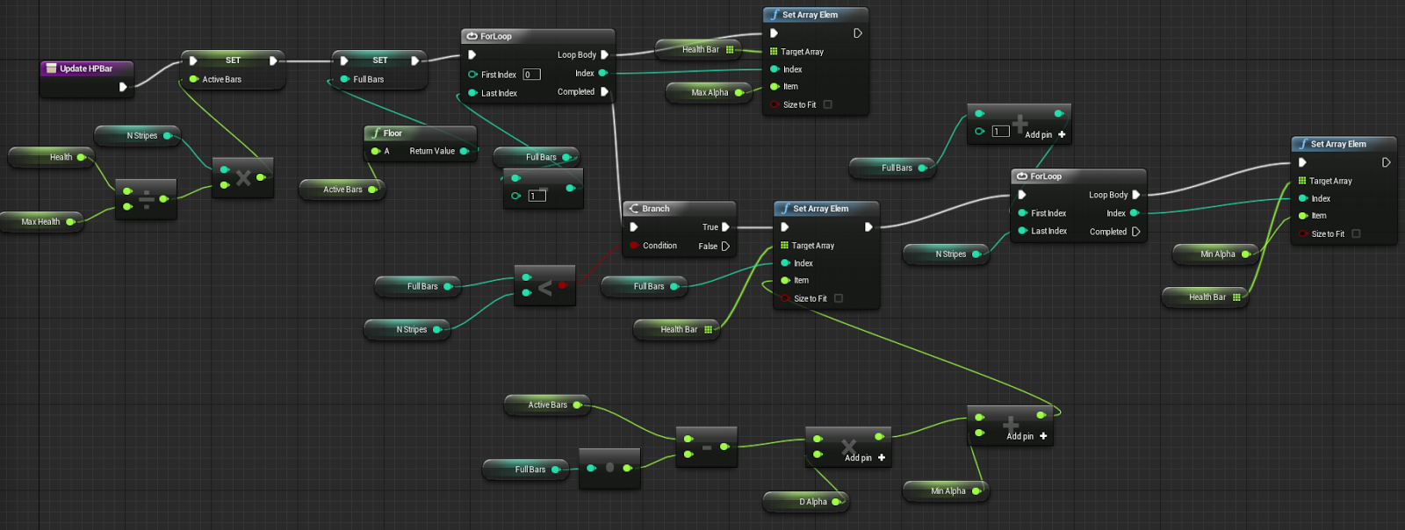Click the Index output pin on ForLoop with First Index 0
This screenshot has height=530, width=1405.
coord(602,73)
